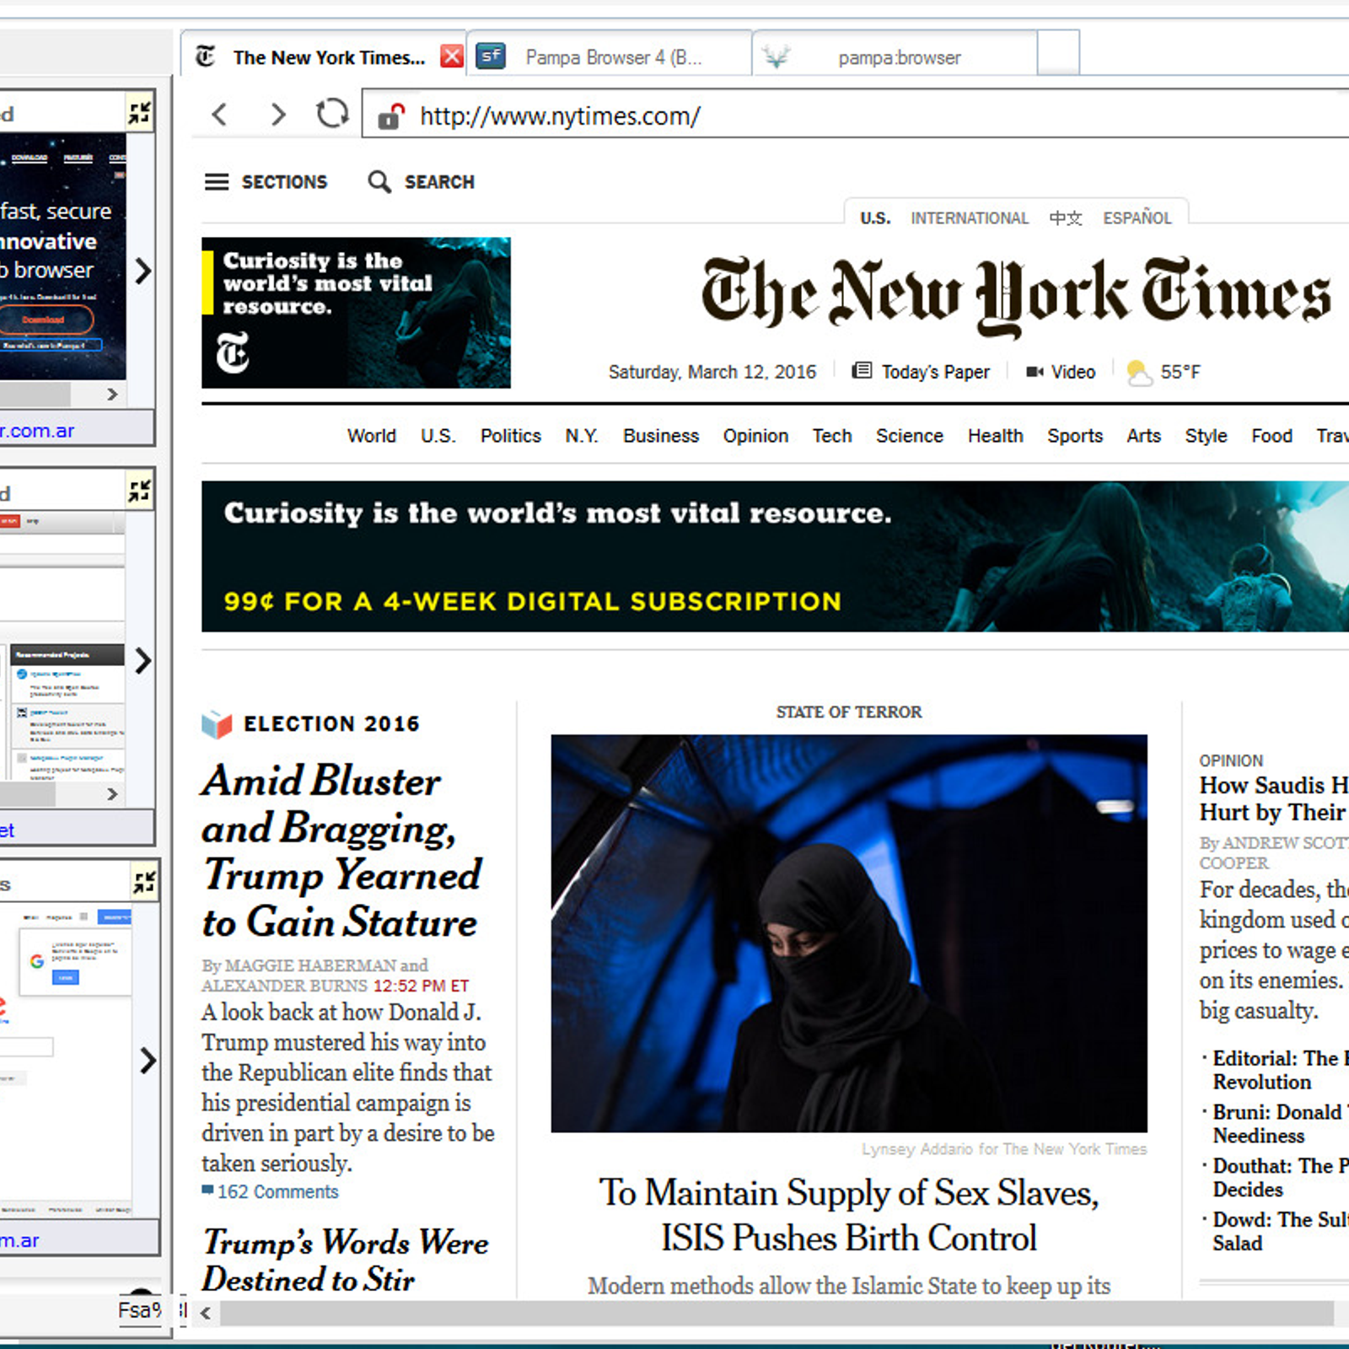Open the Tech section
The width and height of the screenshot is (1349, 1349).
[x=832, y=436]
